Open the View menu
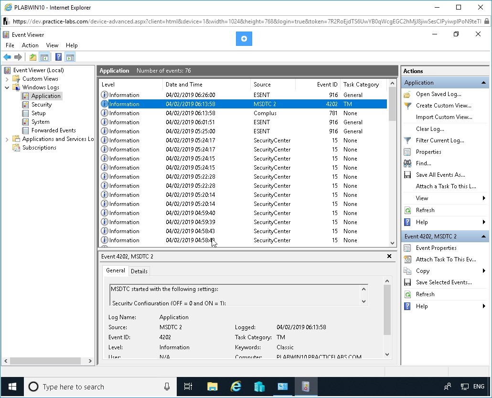The height and width of the screenshot is (398, 492). 52,45
